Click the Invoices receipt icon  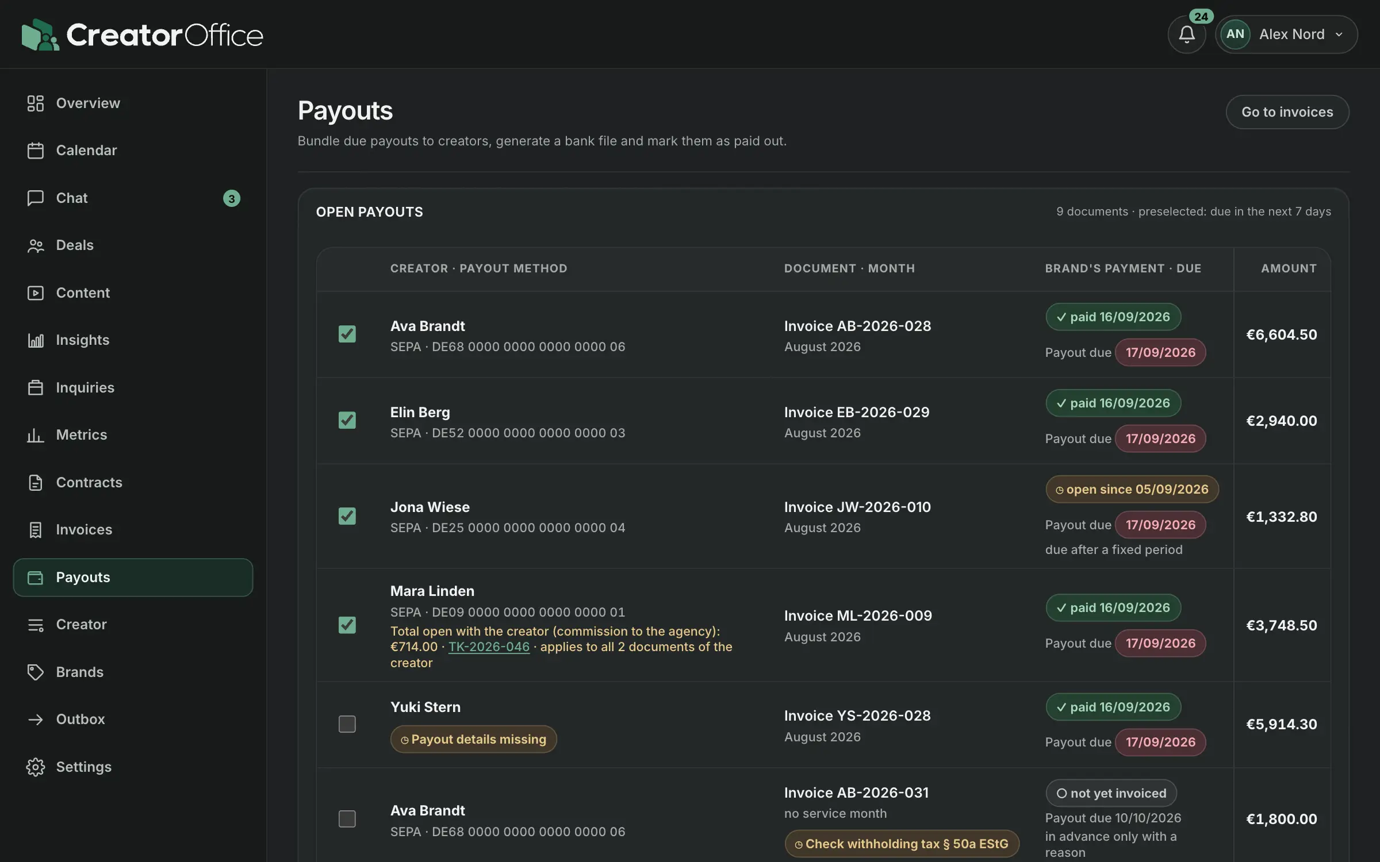pyautogui.click(x=36, y=530)
